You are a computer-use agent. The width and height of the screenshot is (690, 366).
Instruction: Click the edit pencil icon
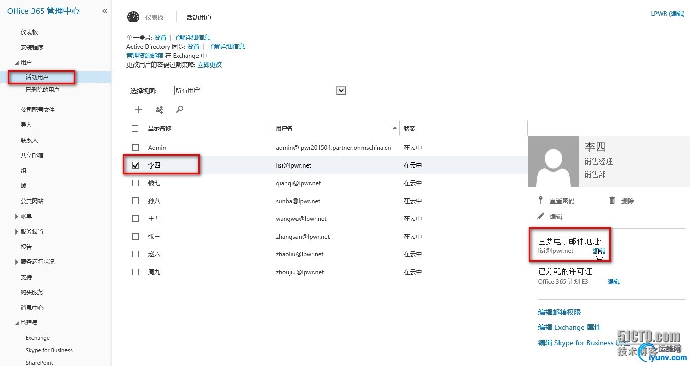(x=541, y=216)
